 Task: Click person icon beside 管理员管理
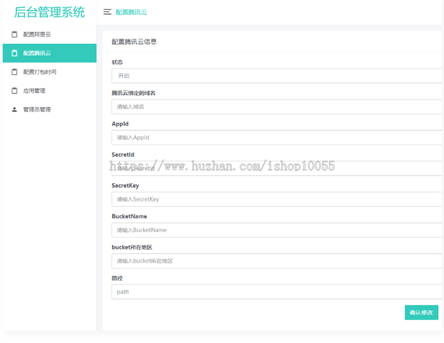tap(14, 110)
